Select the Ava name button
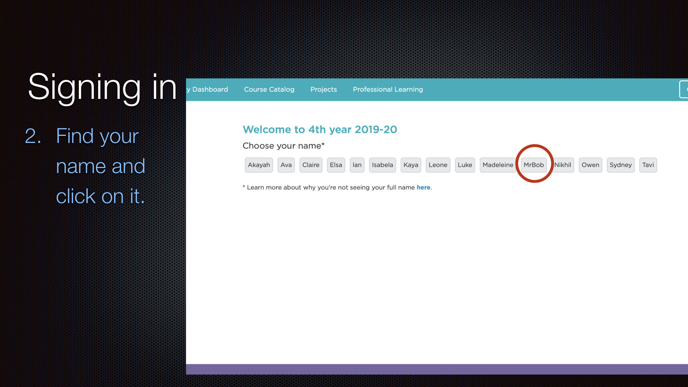The width and height of the screenshot is (688, 387). coord(286,165)
